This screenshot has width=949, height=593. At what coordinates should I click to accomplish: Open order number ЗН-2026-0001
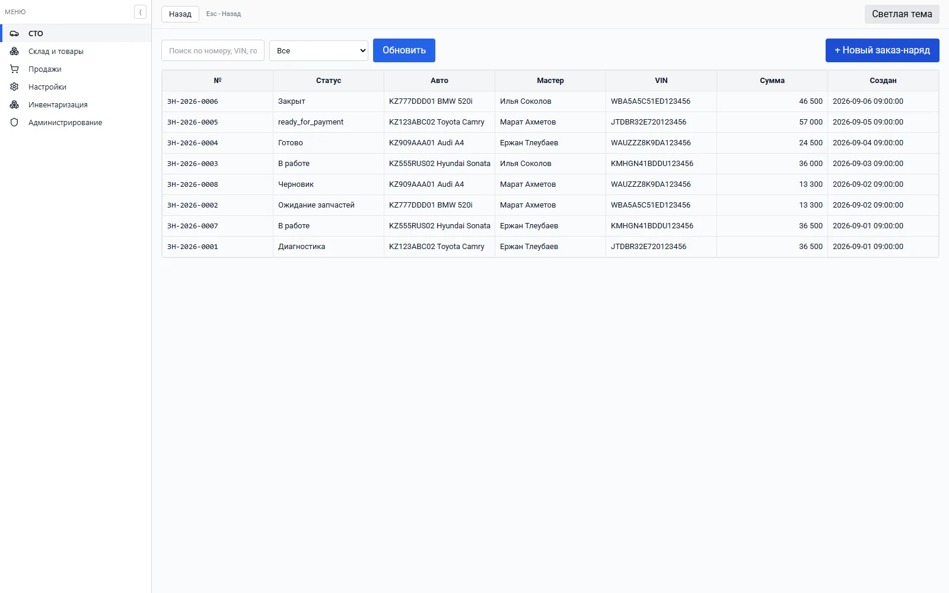tap(193, 247)
